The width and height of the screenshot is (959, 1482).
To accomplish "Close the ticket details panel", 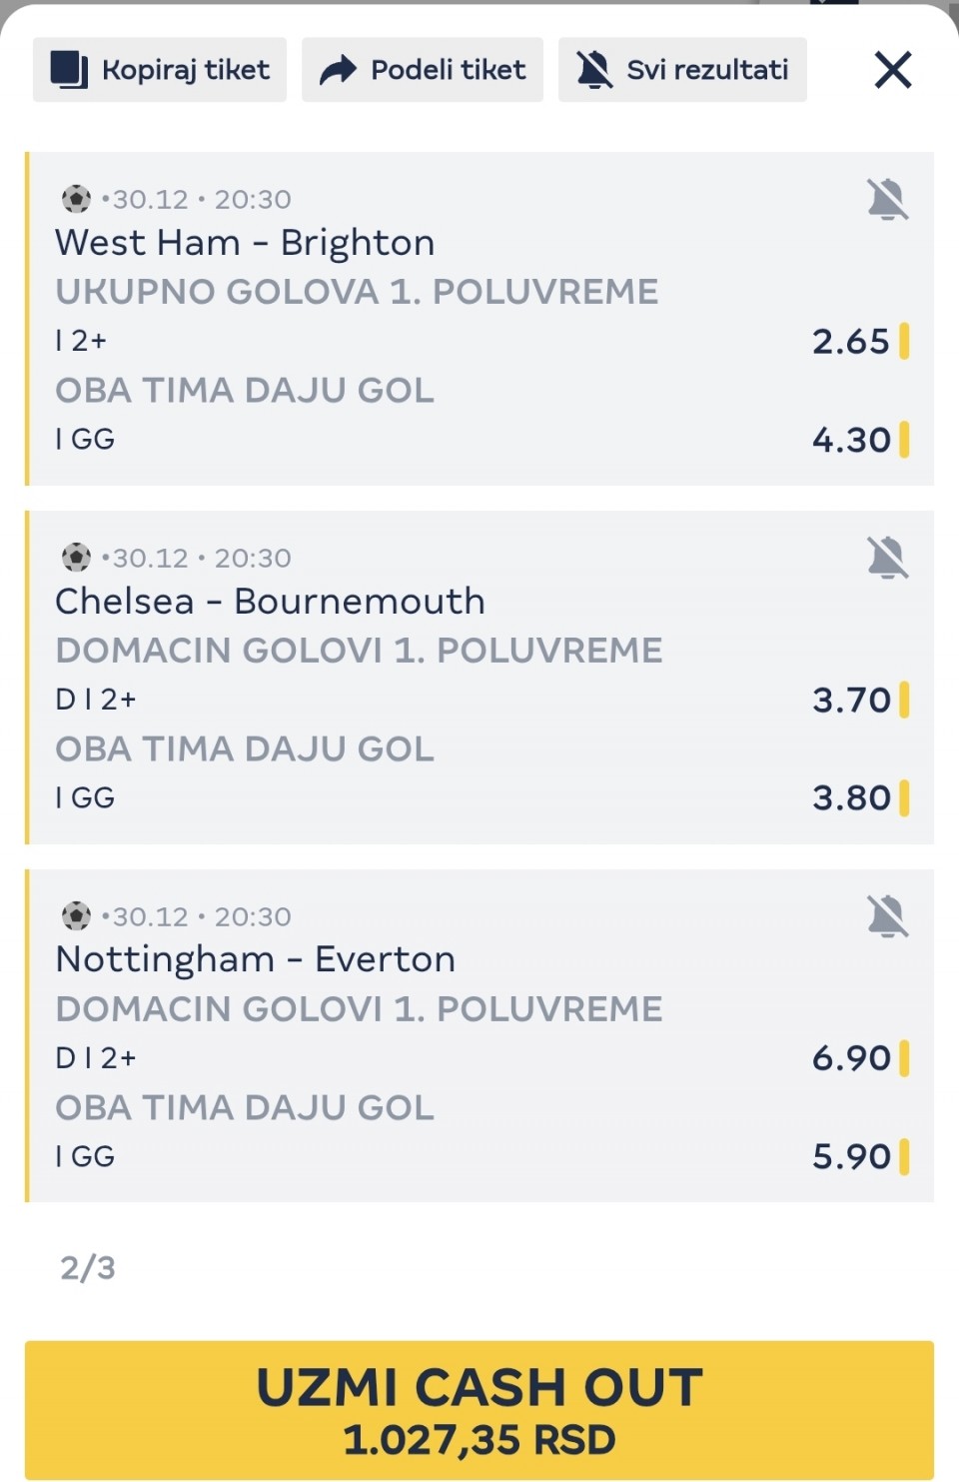I will click(x=892, y=70).
